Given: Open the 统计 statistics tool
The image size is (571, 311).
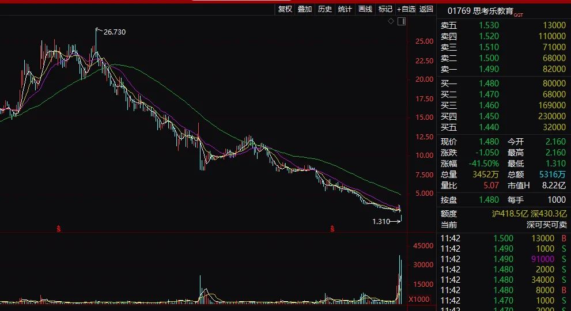Looking at the screenshot, I should coord(345,9).
